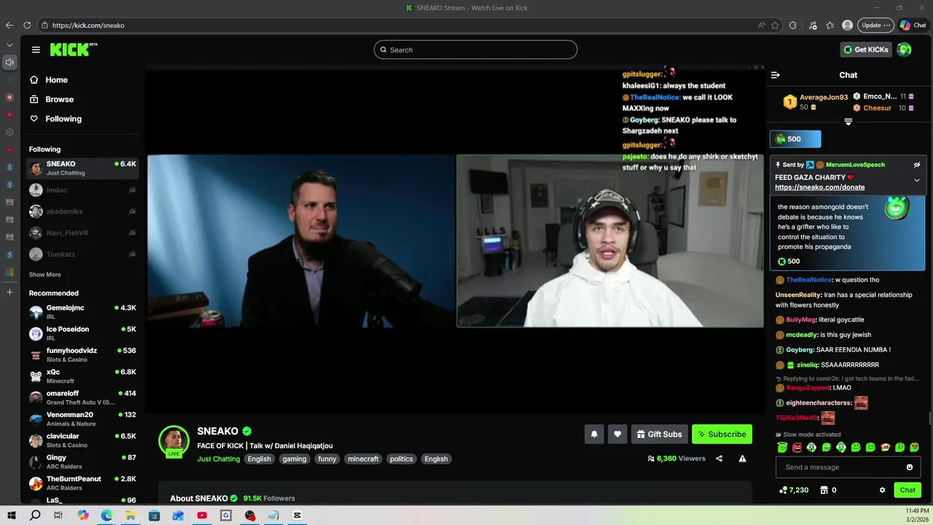Viewport: 933px width, 525px height.
Task: Toggle the follow heart button
Action: pos(617,434)
